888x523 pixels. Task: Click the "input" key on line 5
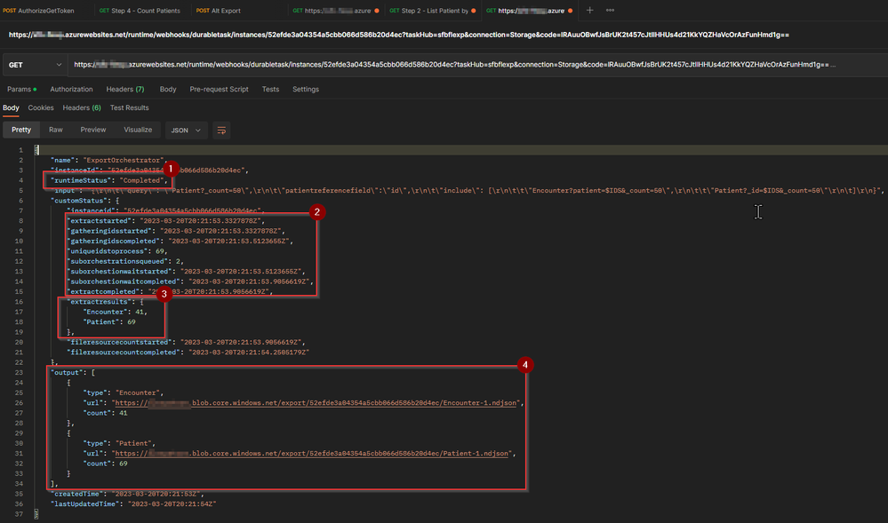pyautogui.click(x=65, y=191)
